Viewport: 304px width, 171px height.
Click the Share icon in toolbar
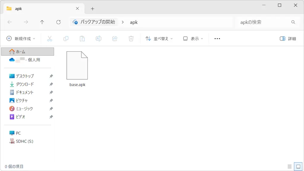[x=115, y=39]
